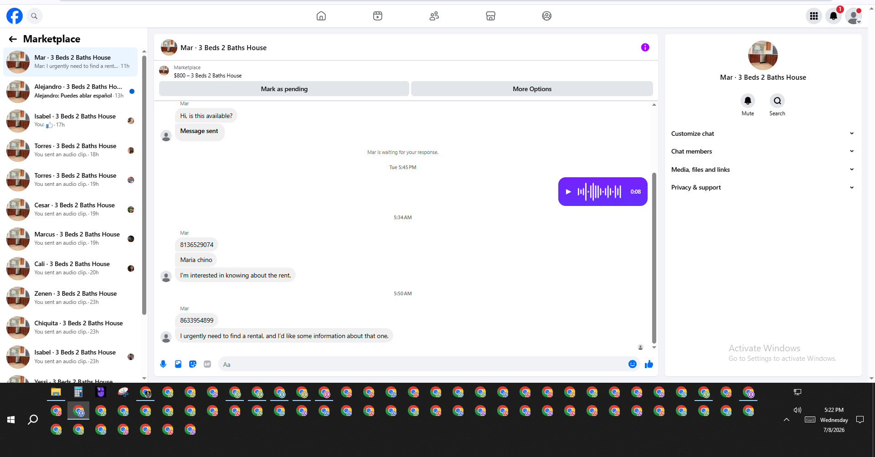Open Facebook search magnifier
The width and height of the screenshot is (875, 457).
point(34,16)
